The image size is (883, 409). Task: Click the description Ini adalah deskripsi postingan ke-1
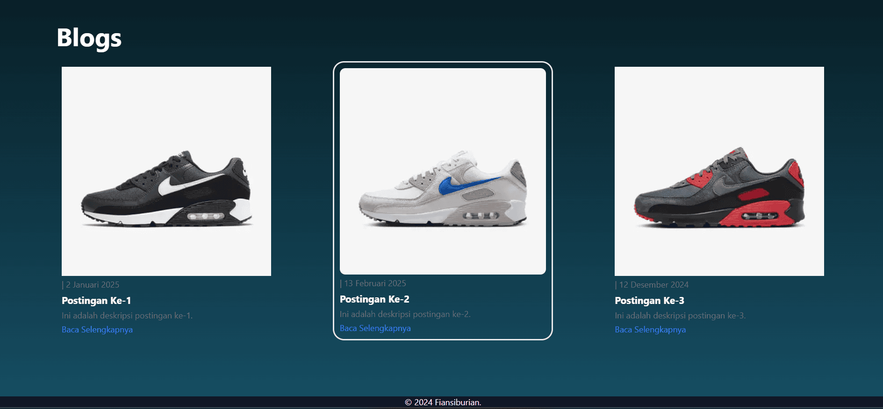(127, 316)
